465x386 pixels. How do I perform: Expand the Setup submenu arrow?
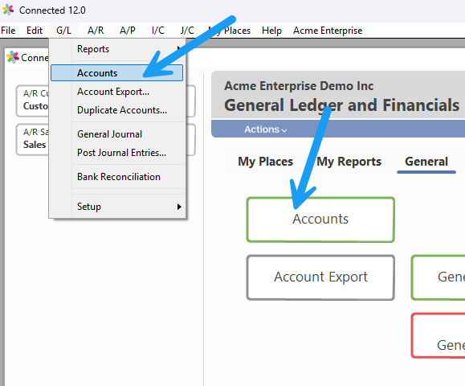[x=179, y=207]
